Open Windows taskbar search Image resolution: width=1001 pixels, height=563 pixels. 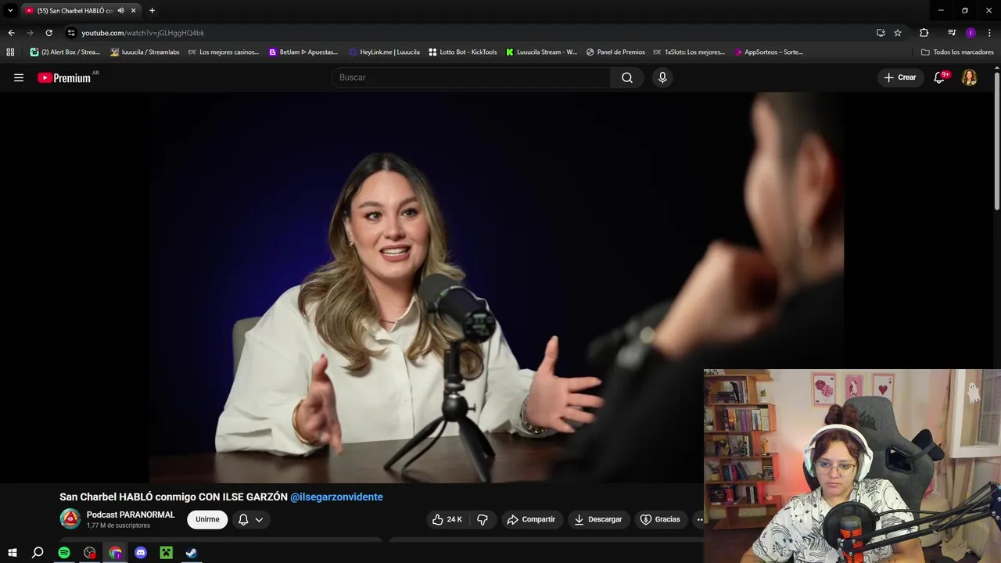pos(38,553)
